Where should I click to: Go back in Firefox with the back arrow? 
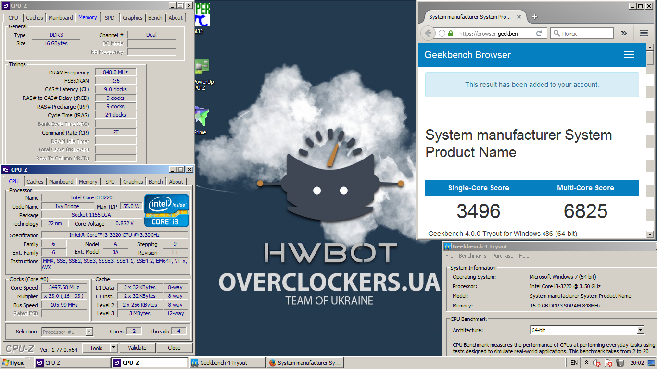pyautogui.click(x=428, y=33)
